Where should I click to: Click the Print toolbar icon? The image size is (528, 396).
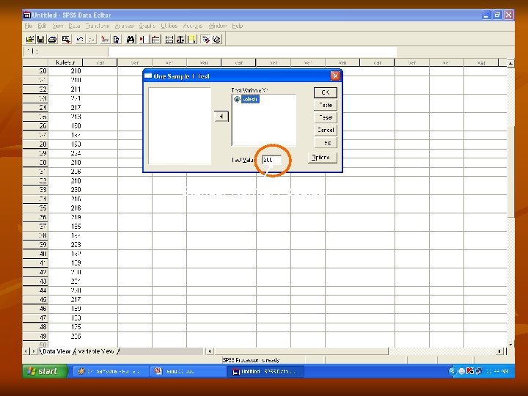(52, 40)
